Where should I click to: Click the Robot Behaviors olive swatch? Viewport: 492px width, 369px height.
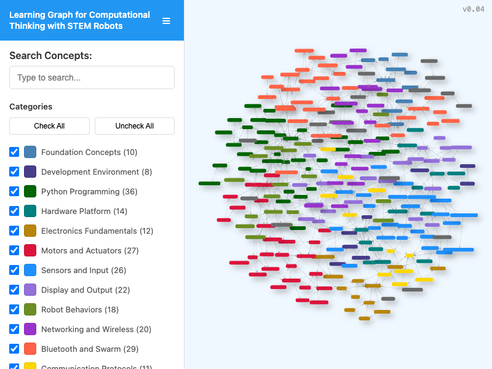point(30,309)
